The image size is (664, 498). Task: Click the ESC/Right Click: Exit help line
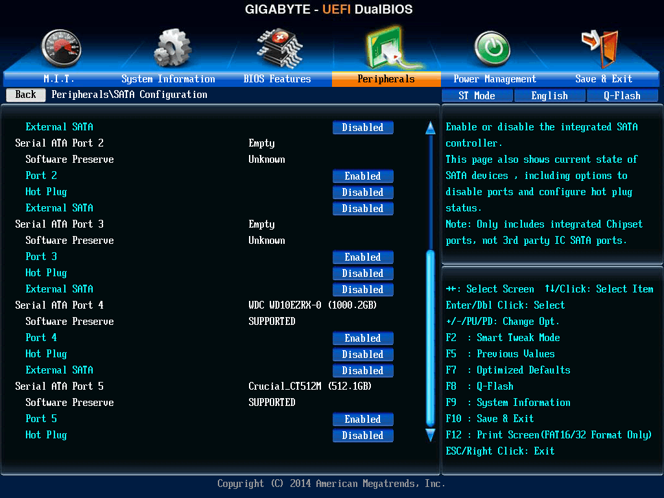click(500, 451)
